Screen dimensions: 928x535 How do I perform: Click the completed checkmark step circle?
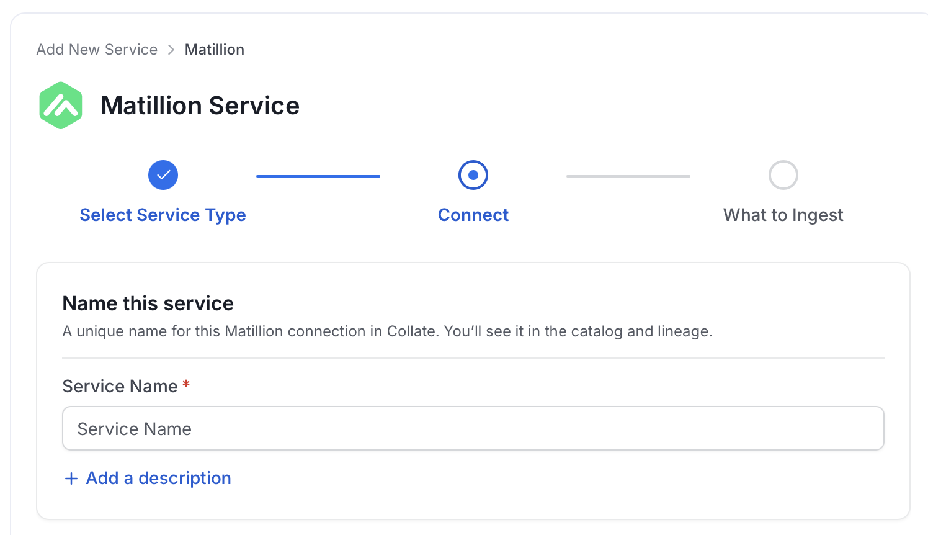(x=163, y=175)
